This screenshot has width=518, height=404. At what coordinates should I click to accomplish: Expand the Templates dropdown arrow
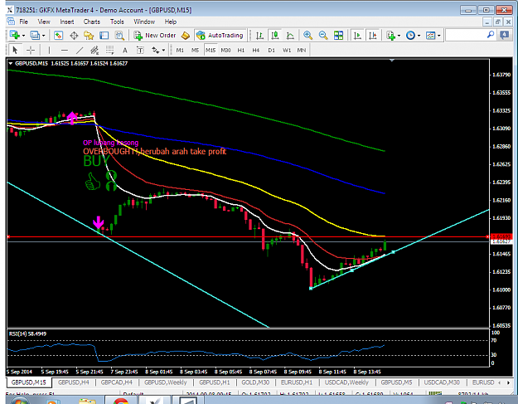(439, 36)
